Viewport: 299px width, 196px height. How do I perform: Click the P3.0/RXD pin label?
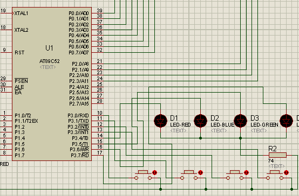[x=78, y=116]
